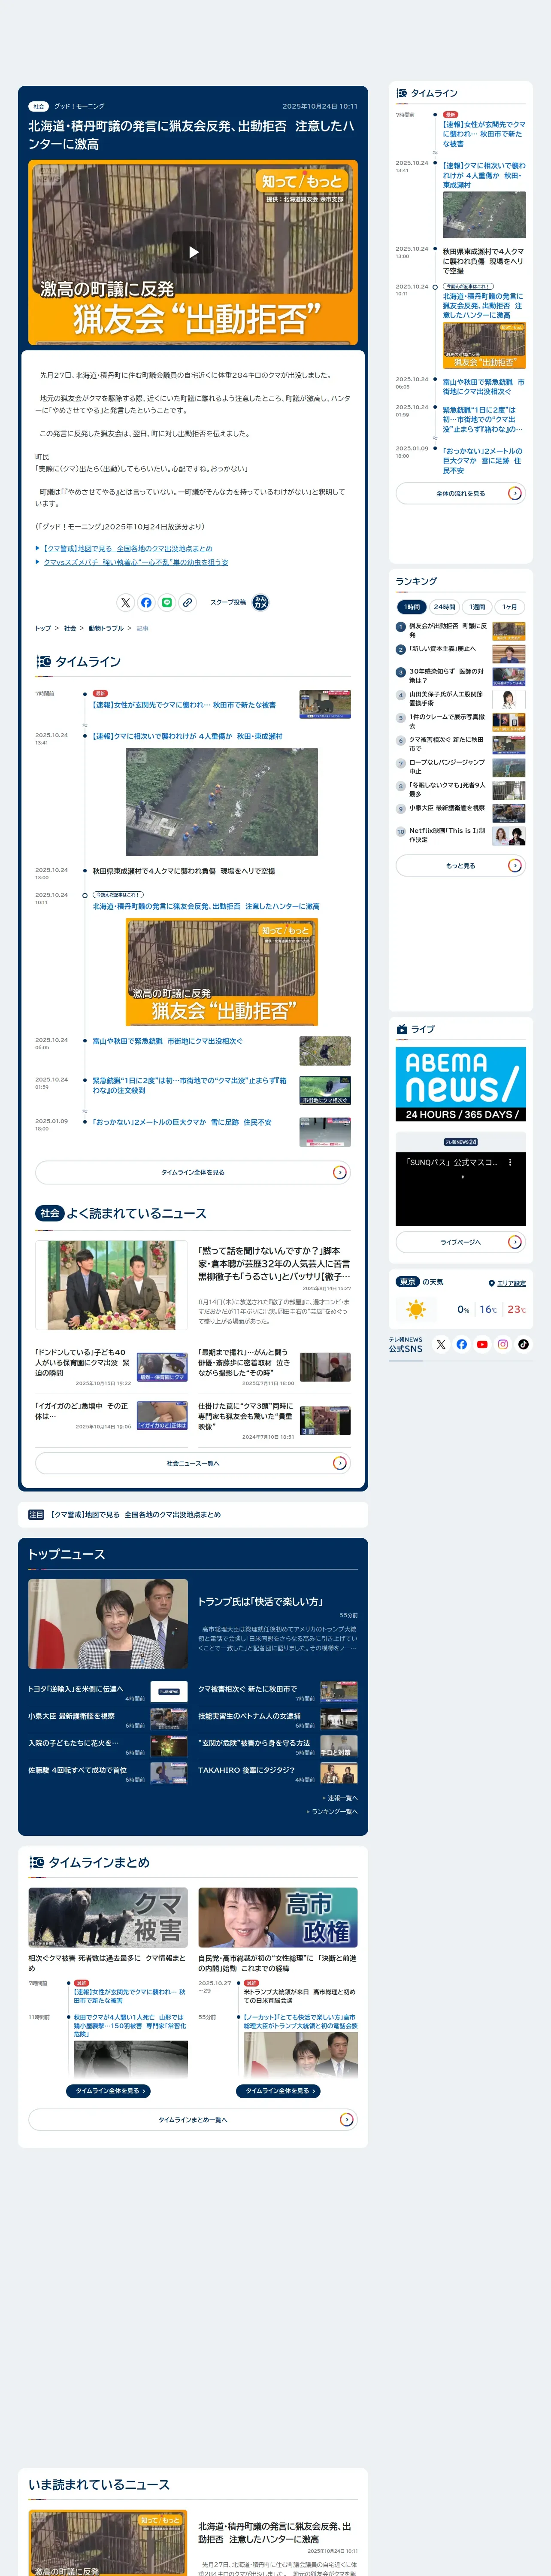The image size is (551, 2576).
Task: Click 社会 in the breadcrumb
Action: 70,628
